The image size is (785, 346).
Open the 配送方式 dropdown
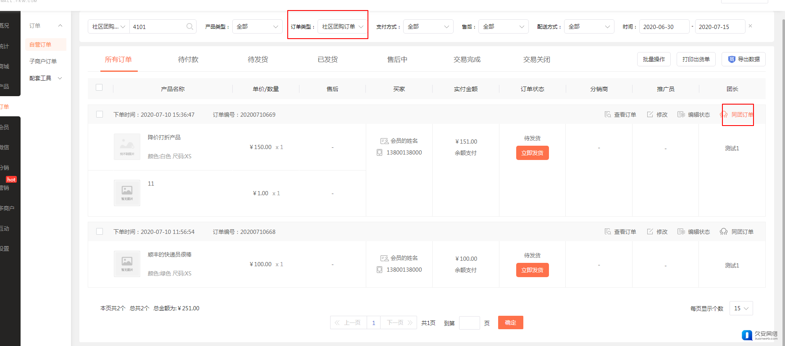tap(589, 26)
